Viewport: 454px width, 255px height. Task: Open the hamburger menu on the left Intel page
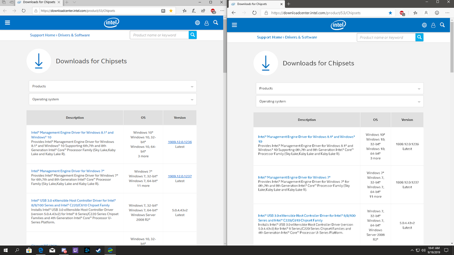pos(8,23)
